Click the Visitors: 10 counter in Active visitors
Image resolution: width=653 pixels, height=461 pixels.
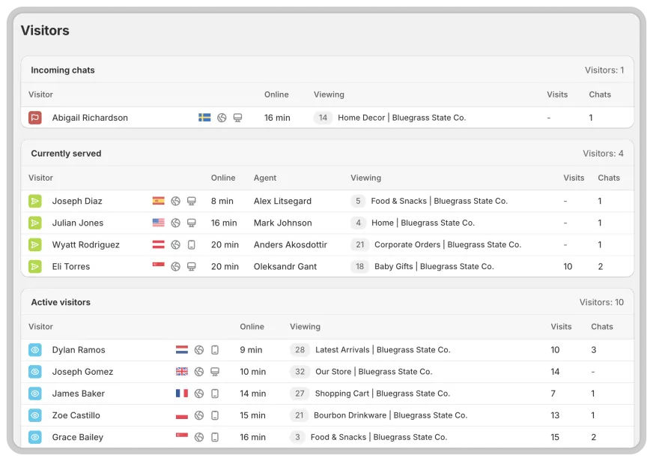pyautogui.click(x=603, y=301)
